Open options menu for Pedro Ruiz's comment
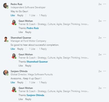The image size is (109, 102). pos(105,4)
